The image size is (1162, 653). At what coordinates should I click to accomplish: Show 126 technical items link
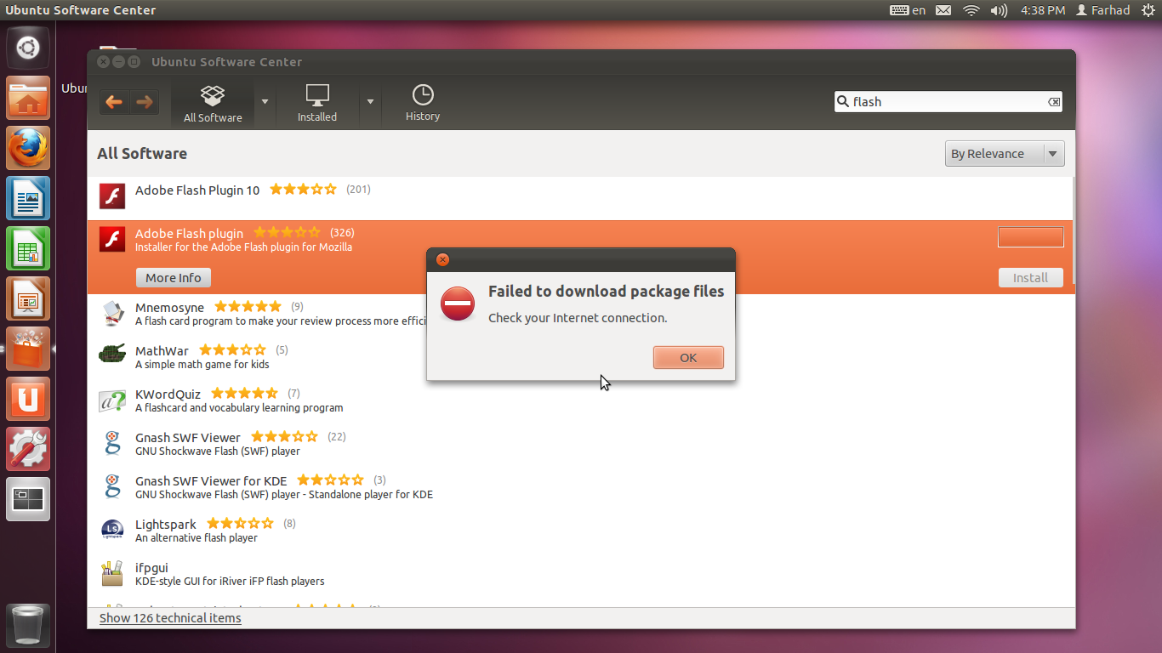click(170, 618)
